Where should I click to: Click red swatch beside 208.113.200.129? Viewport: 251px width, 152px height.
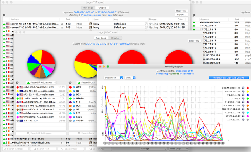[x=248, y=88]
